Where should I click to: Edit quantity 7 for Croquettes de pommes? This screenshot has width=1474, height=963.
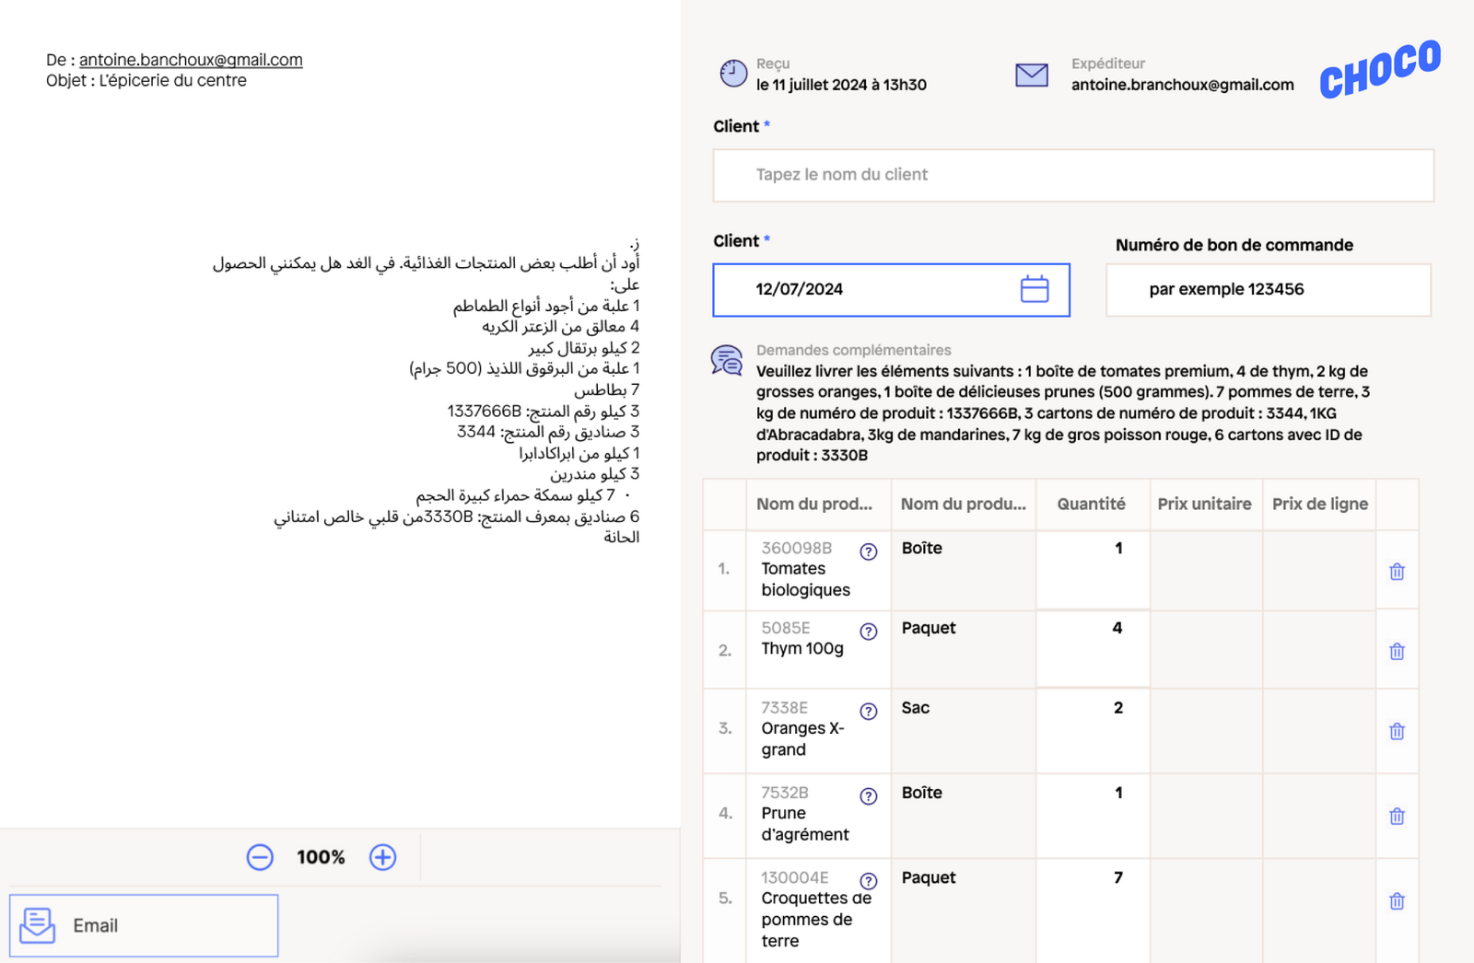1093,911
